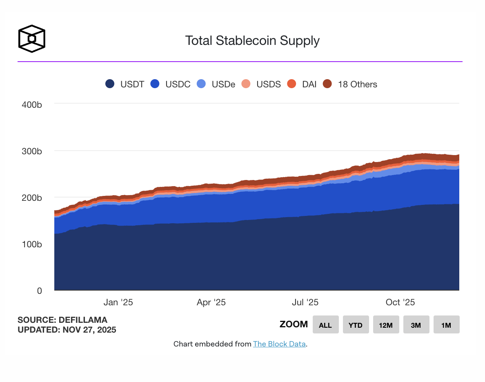
Task: Toggle the USDT series in the legend
Action: (x=132, y=84)
